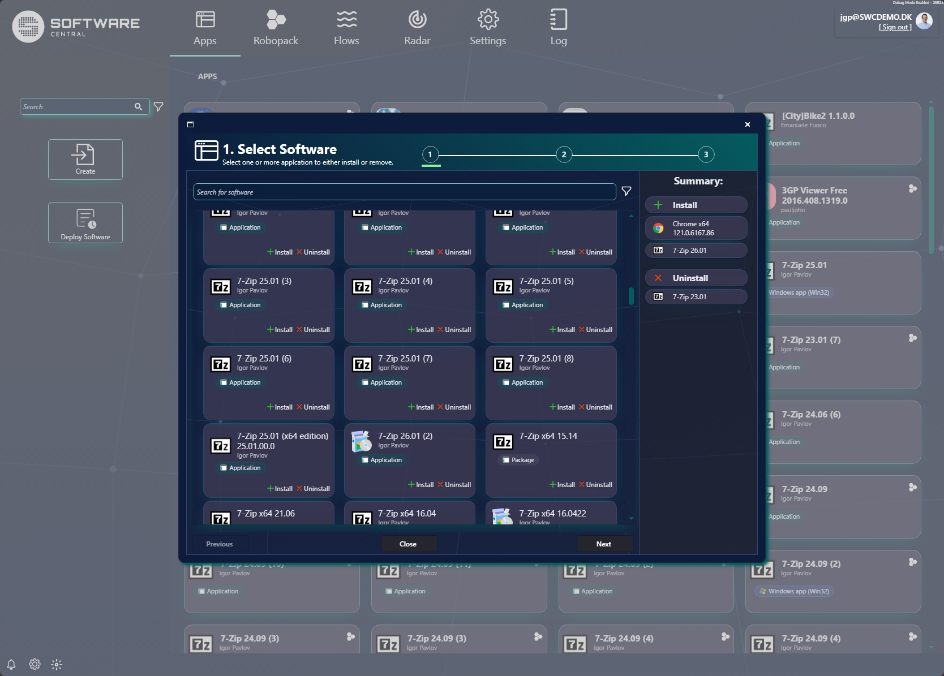Mark 7-Zip 25.01 (3) for Uninstall
This screenshot has width=944, height=676.
313,330
